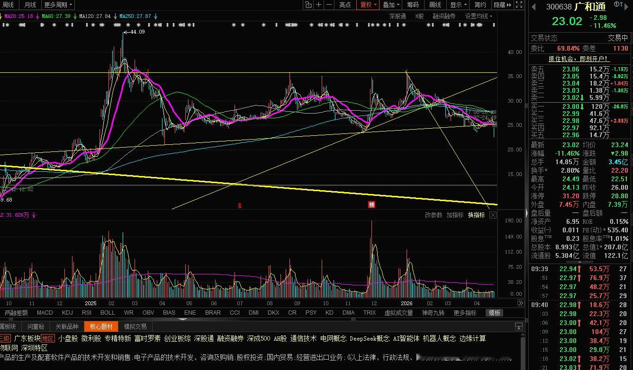Click the DeepSeek概念 tag
Image resolution: width=633 pixels, height=370 pixels.
[370, 338]
